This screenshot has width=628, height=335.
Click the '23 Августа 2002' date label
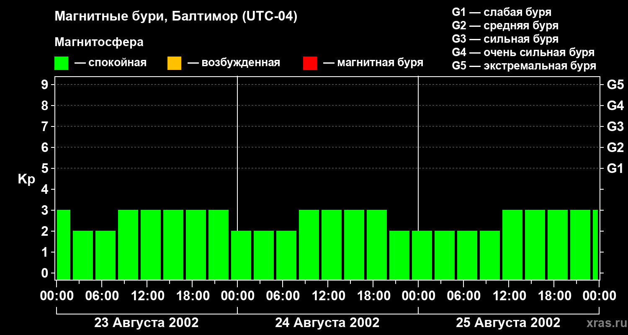tap(147, 323)
